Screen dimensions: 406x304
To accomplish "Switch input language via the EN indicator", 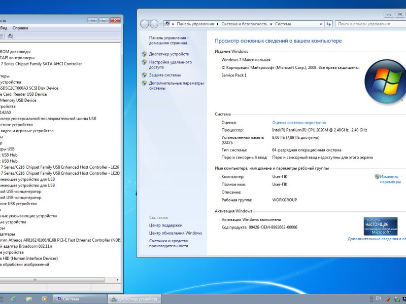I will tap(378, 298).
